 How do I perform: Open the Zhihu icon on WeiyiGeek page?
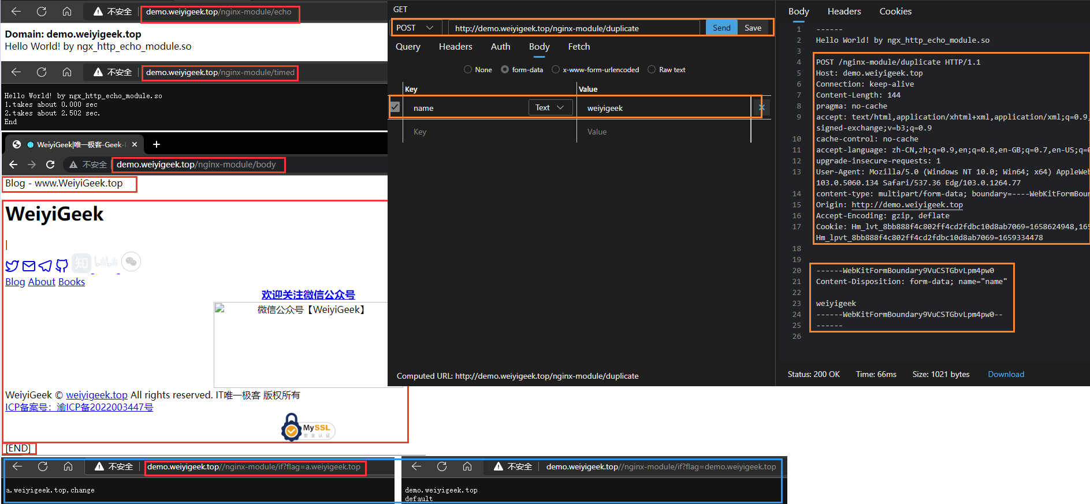click(81, 263)
